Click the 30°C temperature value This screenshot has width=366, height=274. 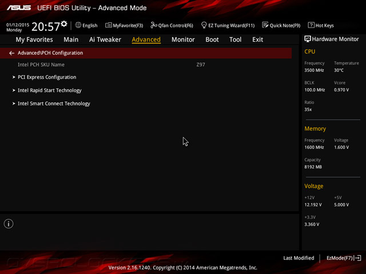[x=339, y=70]
